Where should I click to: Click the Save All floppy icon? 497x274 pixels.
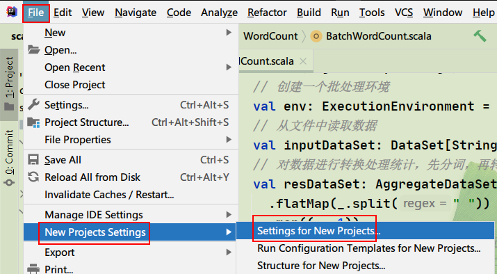[33, 159]
